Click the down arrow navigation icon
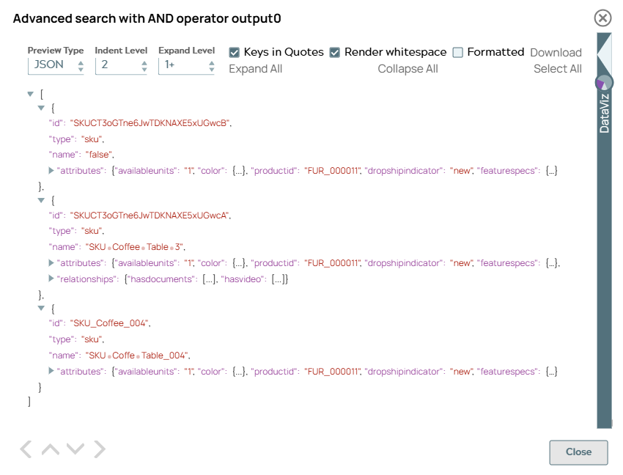 [x=75, y=449]
